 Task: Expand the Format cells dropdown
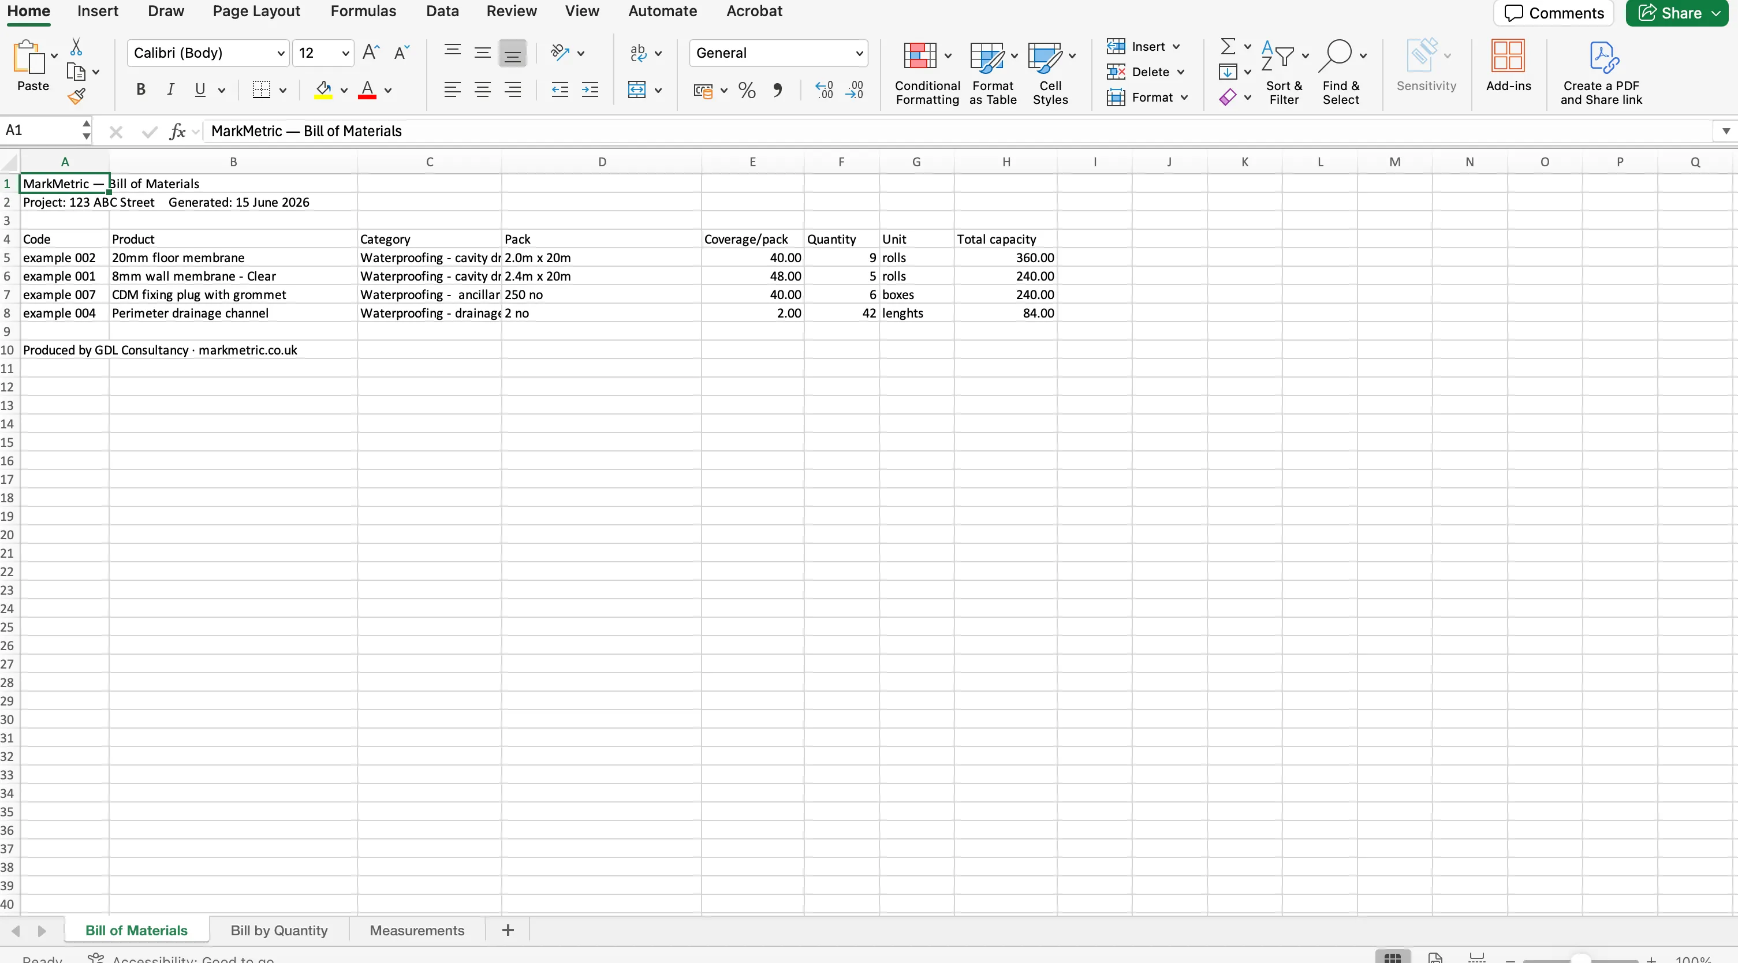tap(1184, 97)
